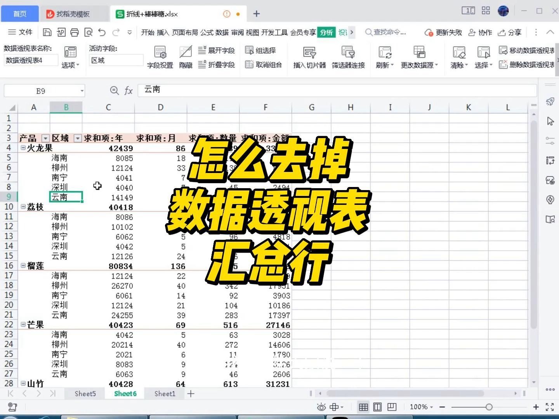The height and width of the screenshot is (419, 559).
Task: Open the 清除 clear dropdown
Action: 459,57
